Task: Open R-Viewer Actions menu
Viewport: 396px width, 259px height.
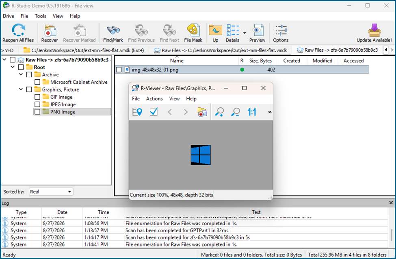Action: tap(154, 99)
